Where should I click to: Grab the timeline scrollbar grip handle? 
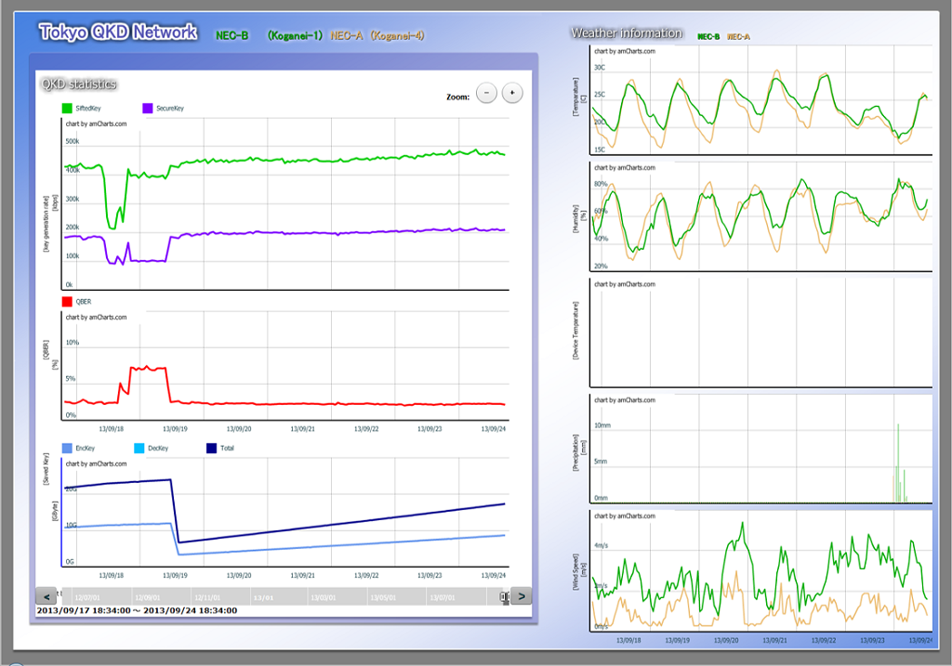coord(505,597)
